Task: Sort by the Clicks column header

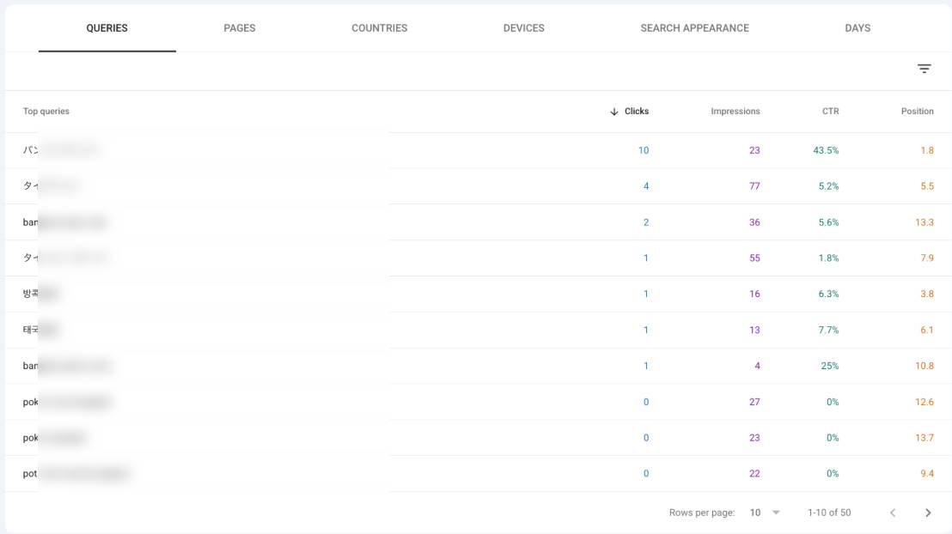Action: (x=637, y=111)
